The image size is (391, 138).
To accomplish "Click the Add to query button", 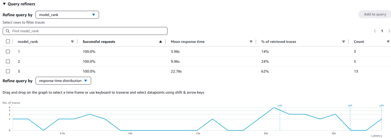I will pos(375,14).
